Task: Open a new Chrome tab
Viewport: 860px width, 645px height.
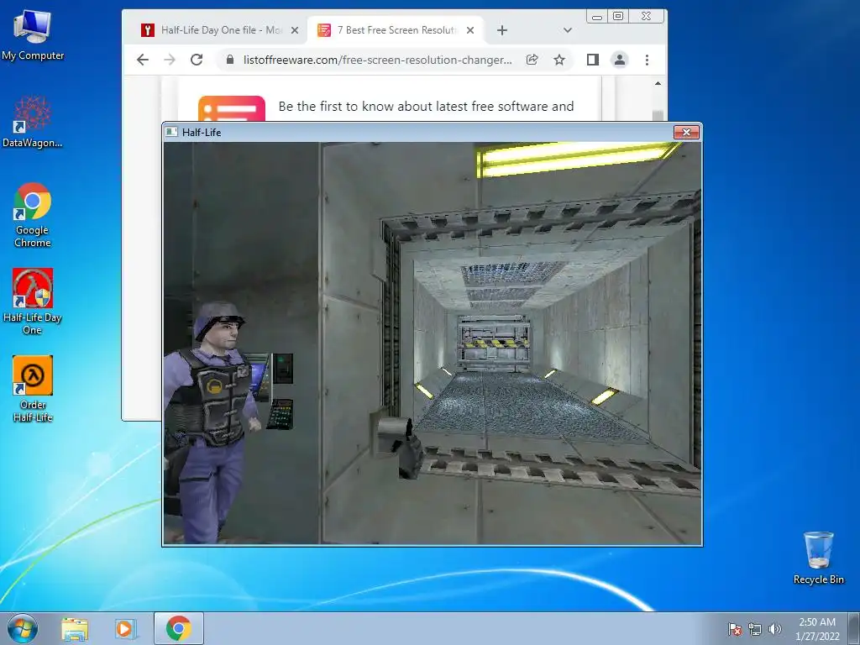Action: click(x=502, y=30)
